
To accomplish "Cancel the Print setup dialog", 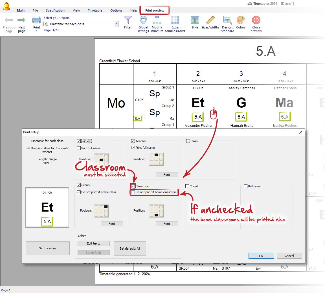I will [x=289, y=256].
